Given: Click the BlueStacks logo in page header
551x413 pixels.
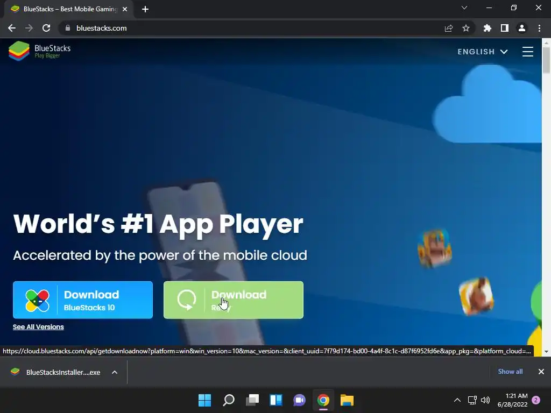Looking at the screenshot, I should (x=40, y=51).
